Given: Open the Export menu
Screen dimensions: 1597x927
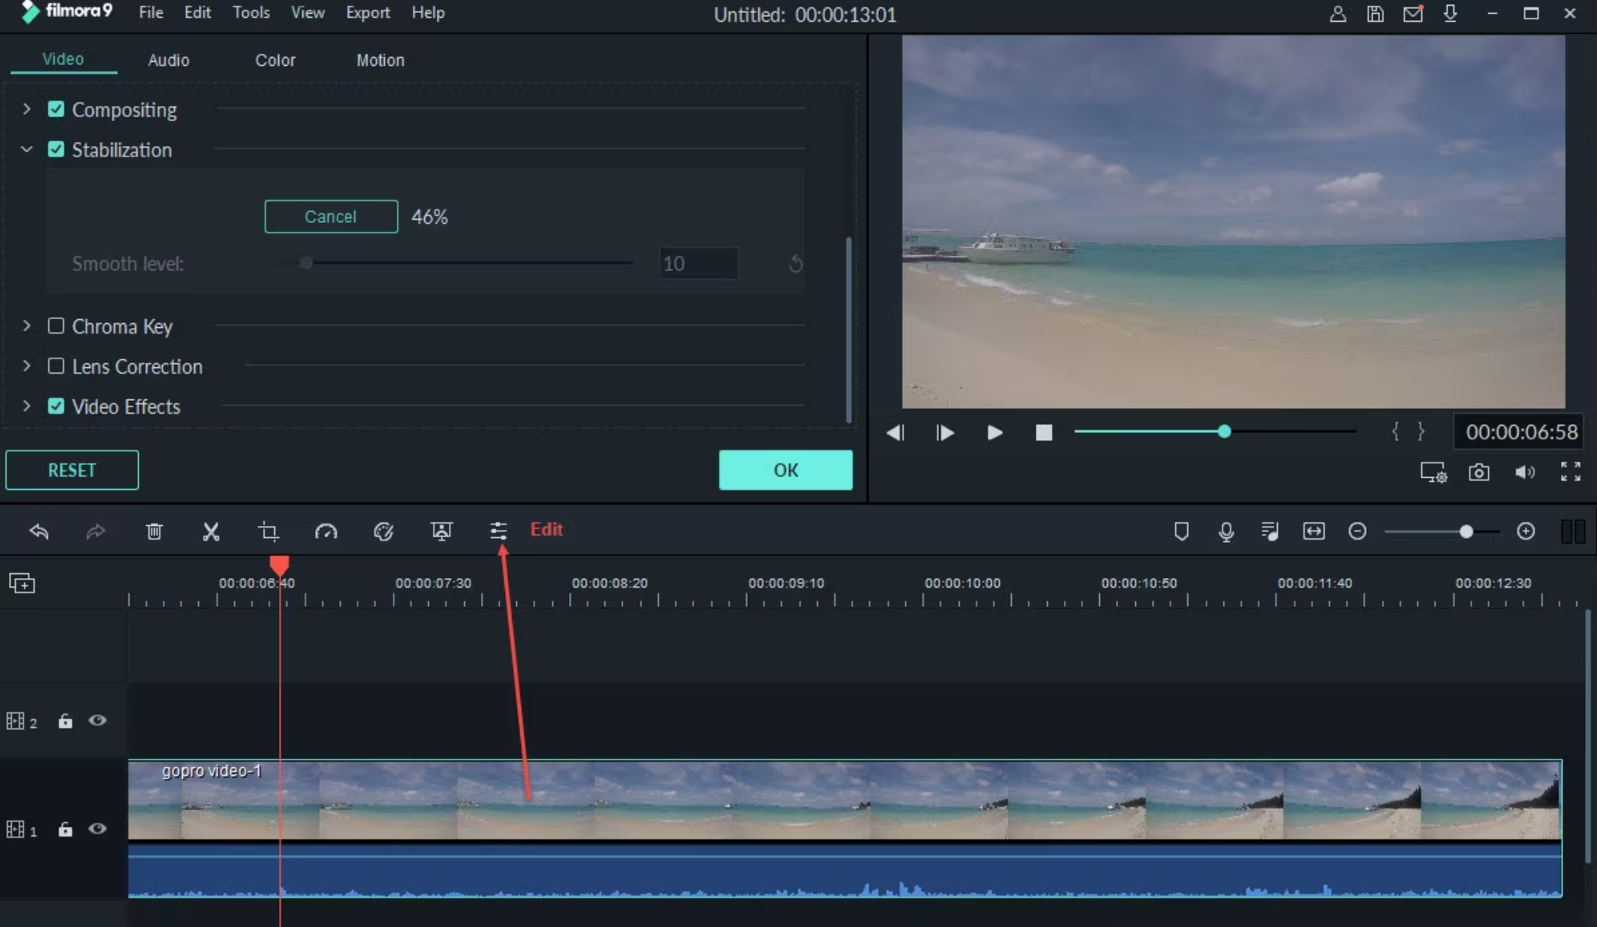Looking at the screenshot, I should (367, 13).
